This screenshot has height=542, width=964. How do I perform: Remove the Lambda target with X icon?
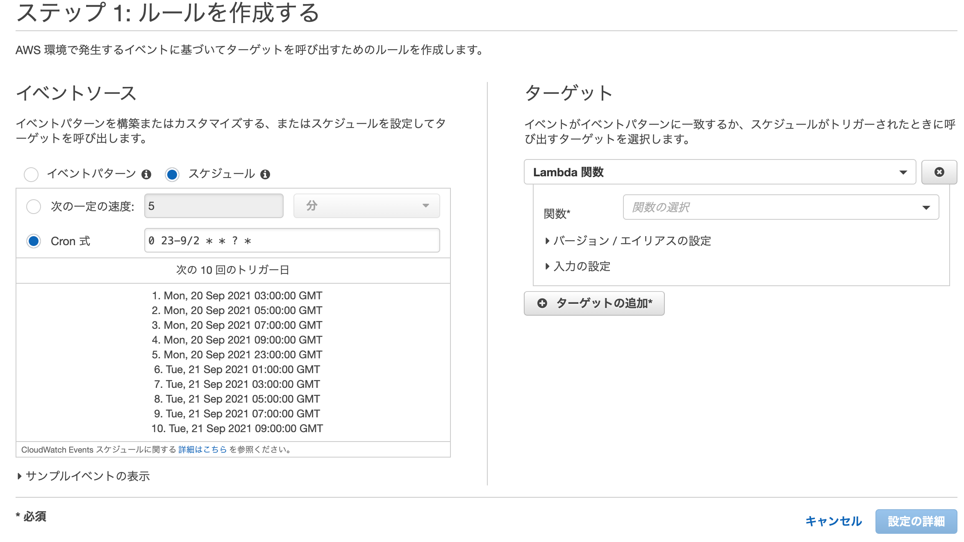click(x=939, y=172)
